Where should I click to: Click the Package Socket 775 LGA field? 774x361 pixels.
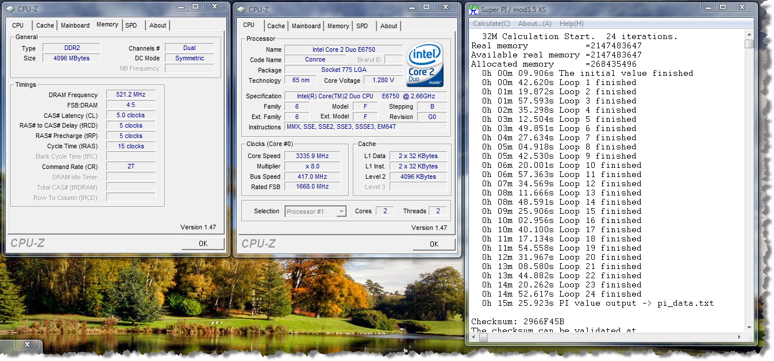pyautogui.click(x=343, y=70)
